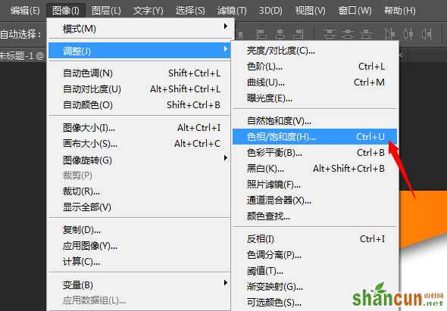Click the align right edges icon

pos(298,35)
